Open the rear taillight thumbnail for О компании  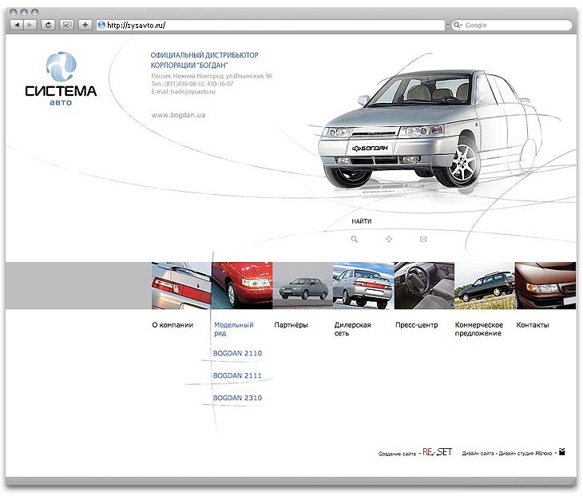(181, 286)
